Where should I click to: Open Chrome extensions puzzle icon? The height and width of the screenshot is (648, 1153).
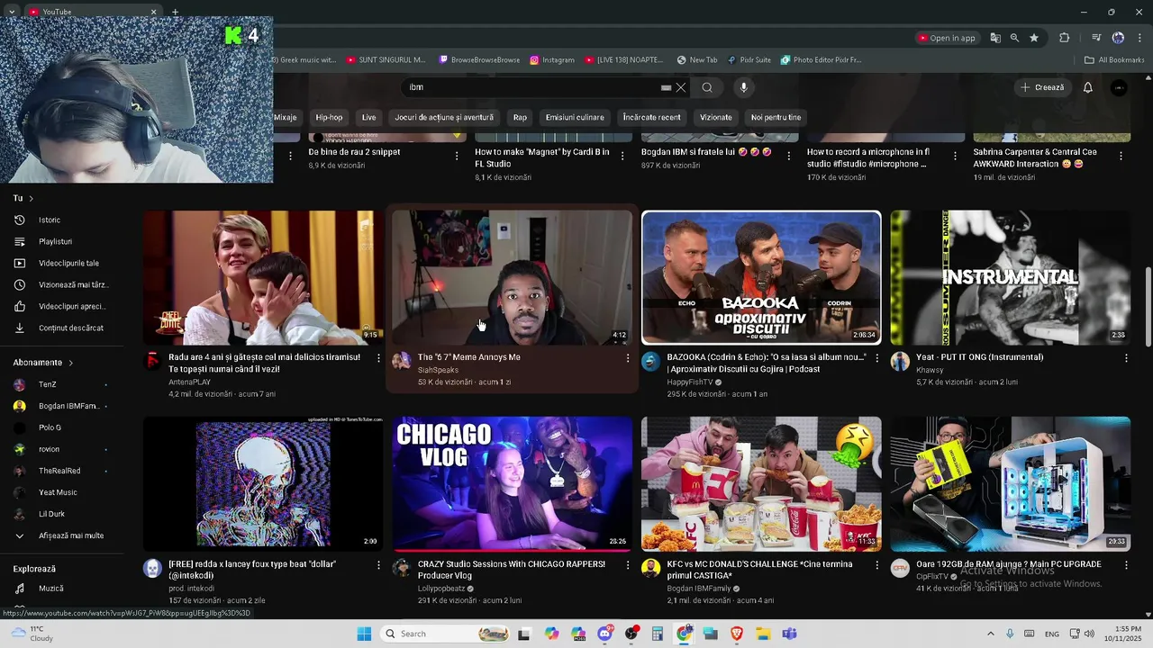point(1065,38)
